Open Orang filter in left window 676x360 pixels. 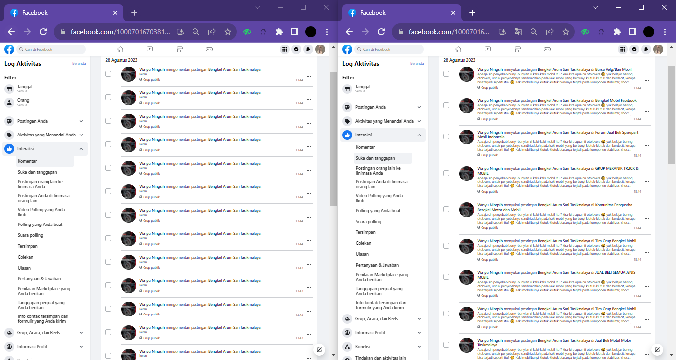tap(45, 102)
